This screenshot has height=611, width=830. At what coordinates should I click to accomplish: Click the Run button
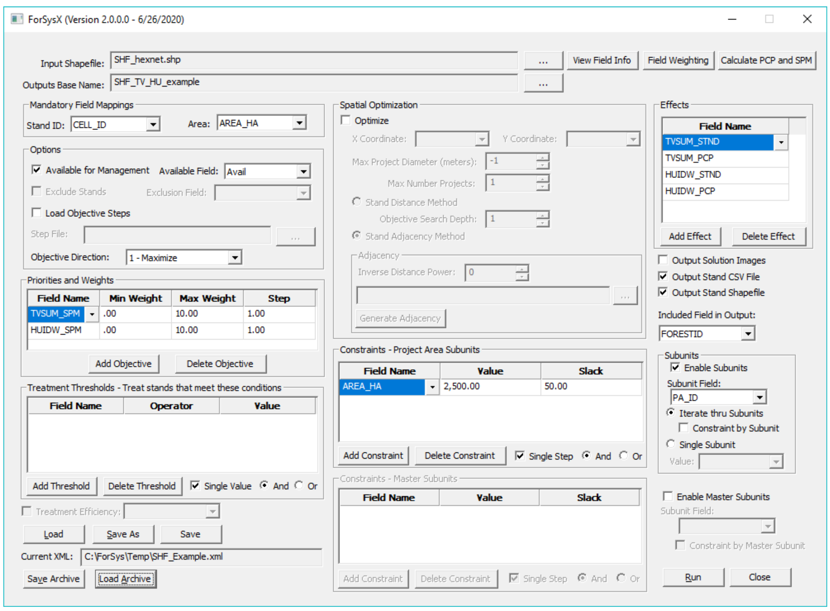pos(693,578)
